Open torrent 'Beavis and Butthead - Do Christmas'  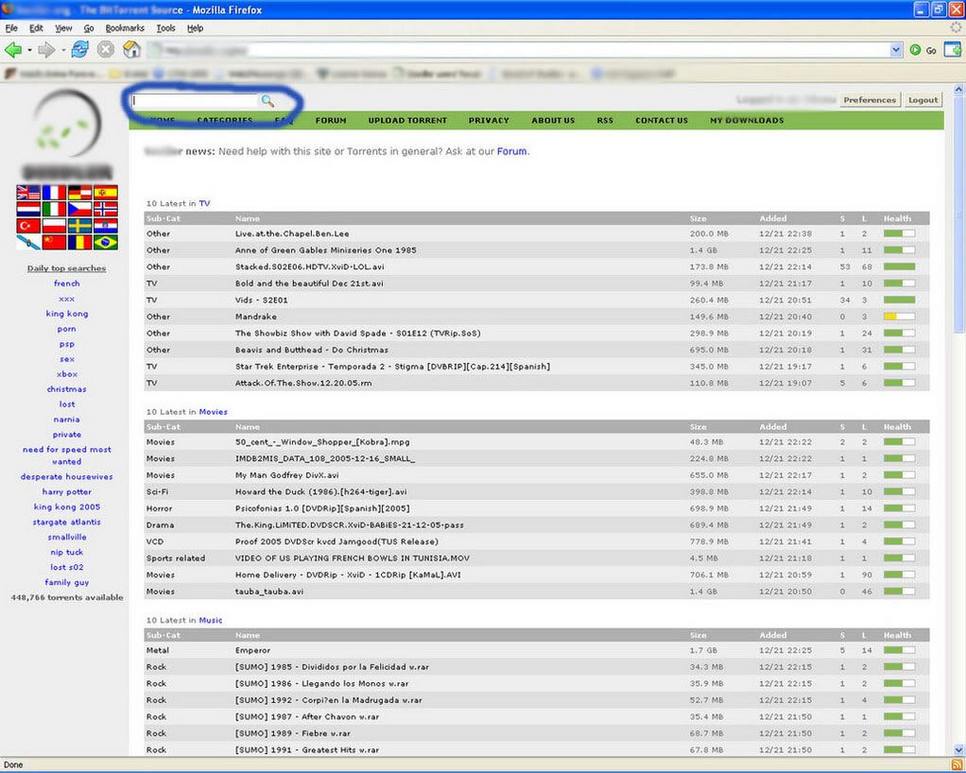[312, 350]
